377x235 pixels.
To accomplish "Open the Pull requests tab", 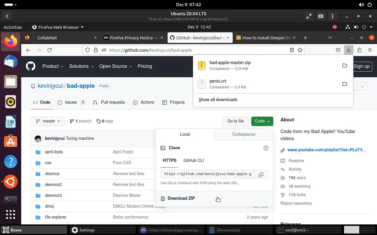I will 109,102.
